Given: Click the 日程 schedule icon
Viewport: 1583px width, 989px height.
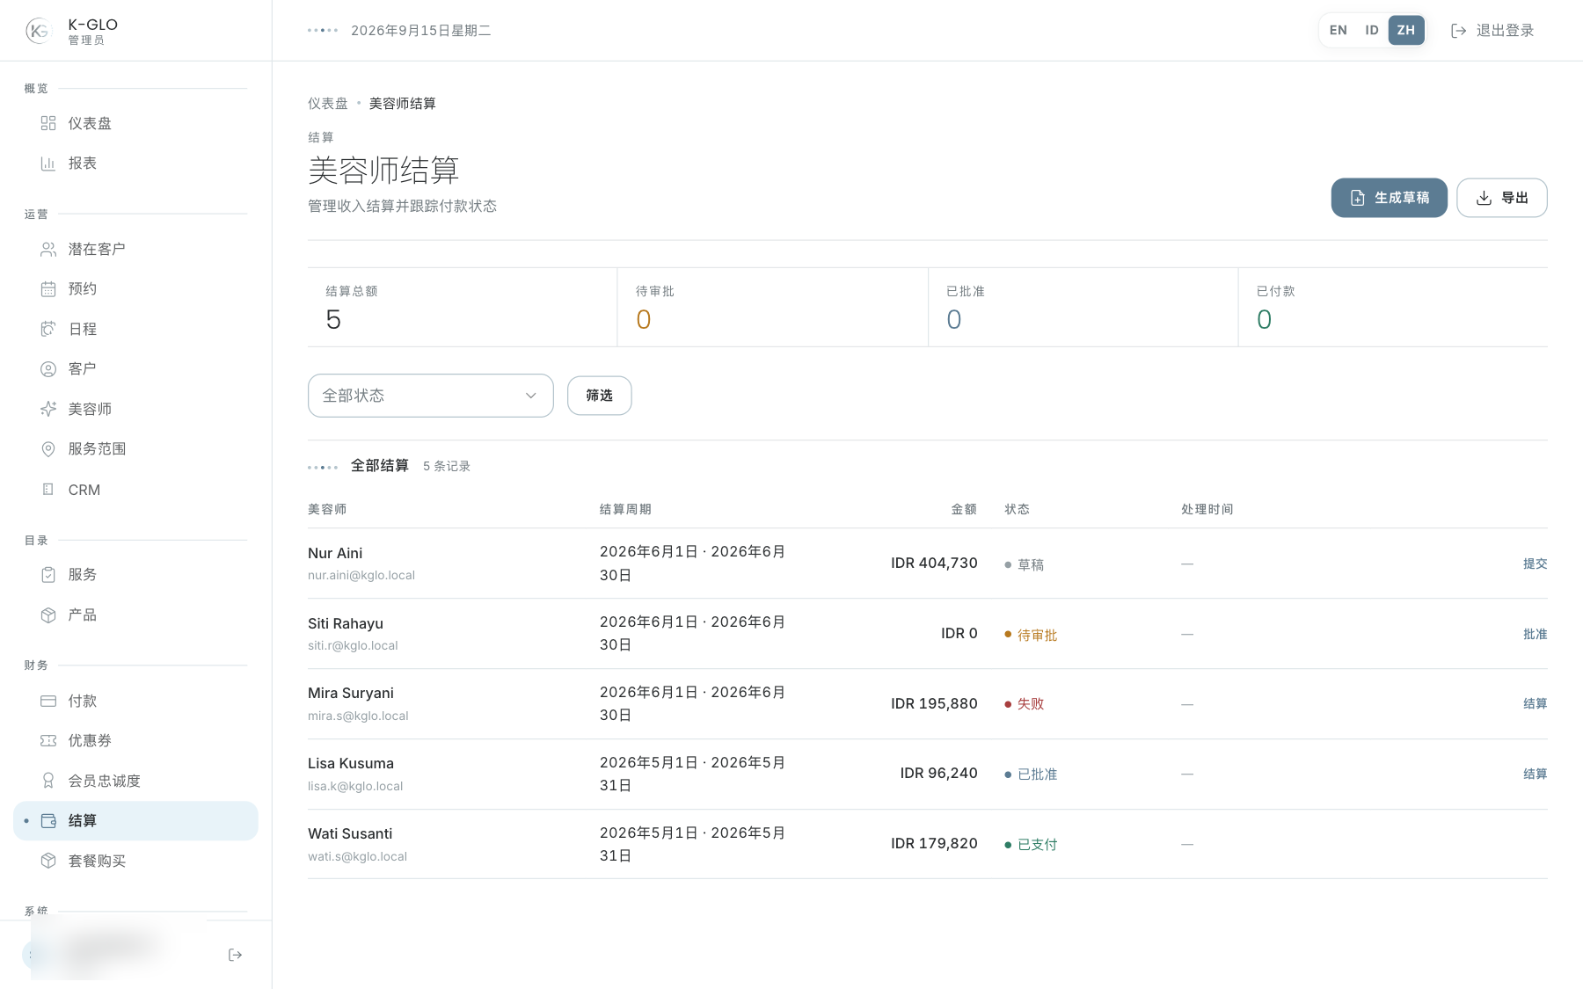Looking at the screenshot, I should coord(48,329).
